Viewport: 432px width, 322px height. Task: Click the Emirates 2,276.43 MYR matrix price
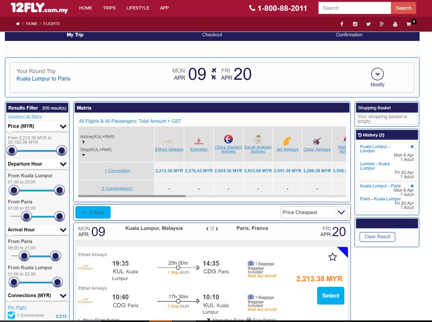coord(199,170)
